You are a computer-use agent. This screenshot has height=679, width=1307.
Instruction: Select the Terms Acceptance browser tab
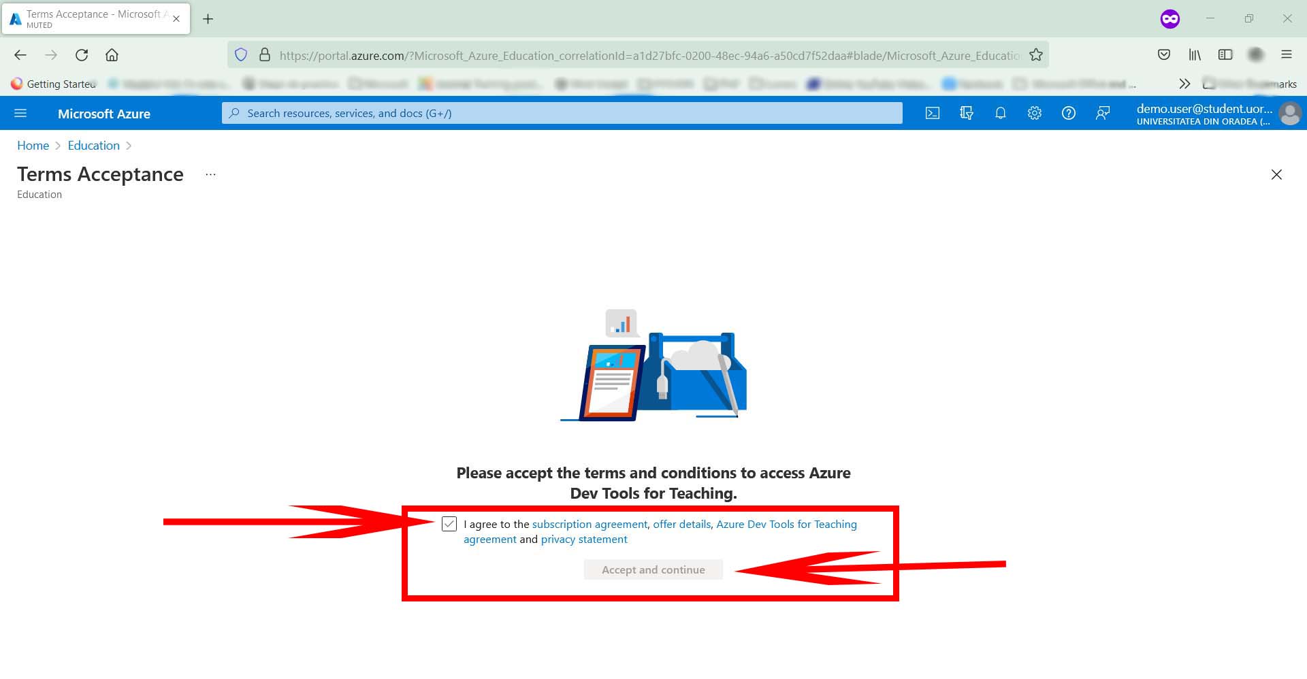pos(95,19)
